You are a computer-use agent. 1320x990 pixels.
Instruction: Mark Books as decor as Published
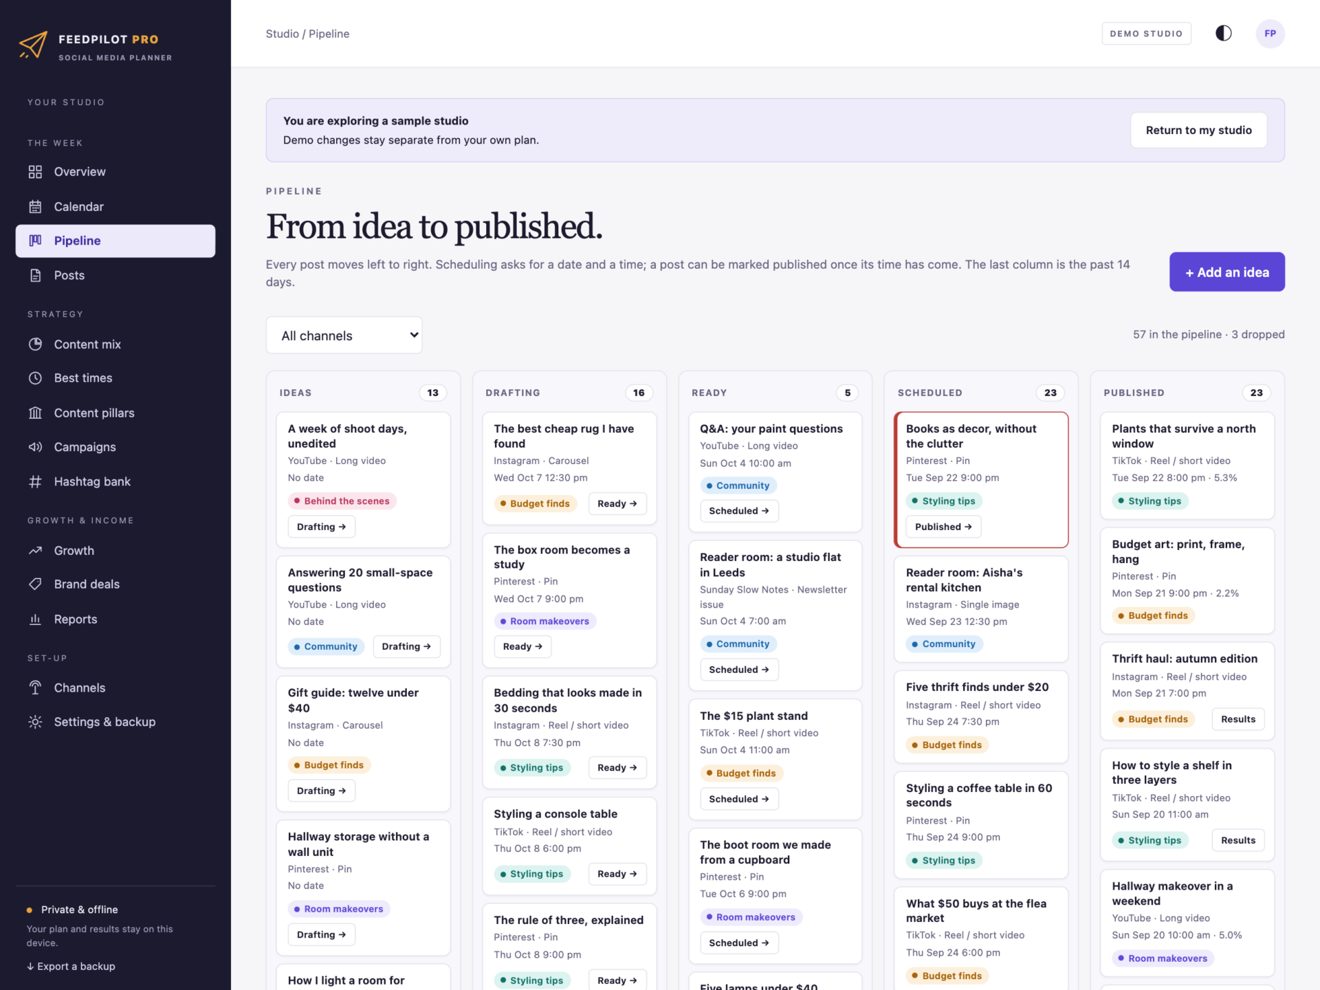943,527
